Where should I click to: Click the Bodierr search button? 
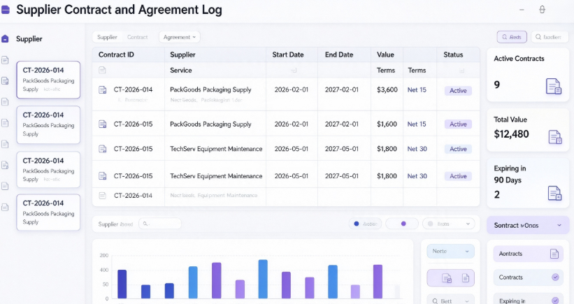pyautogui.click(x=550, y=37)
